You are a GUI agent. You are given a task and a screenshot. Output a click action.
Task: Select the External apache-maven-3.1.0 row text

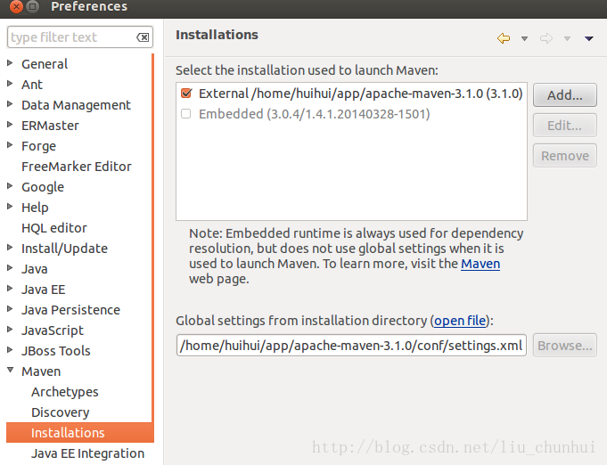[x=361, y=94]
